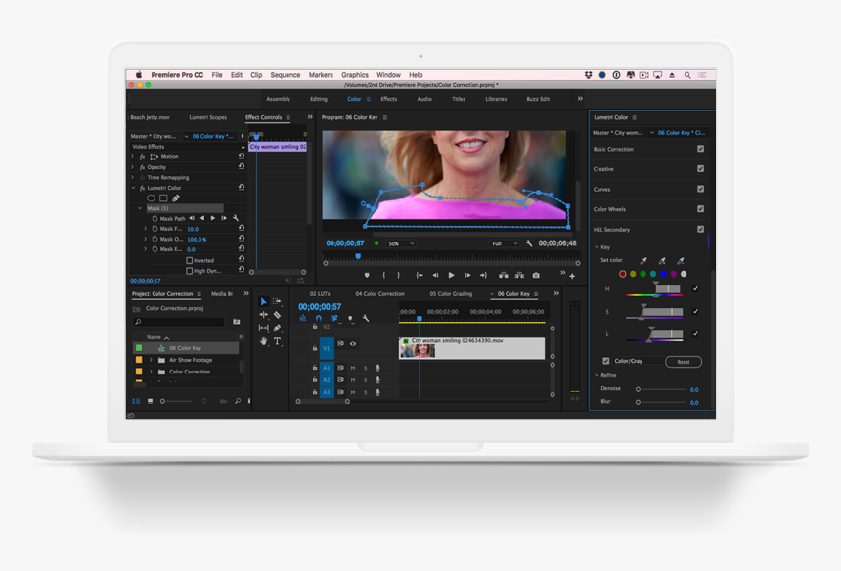841x571 pixels.
Task: Select the Razor tool in the timeline toolbar
Action: pos(277,314)
